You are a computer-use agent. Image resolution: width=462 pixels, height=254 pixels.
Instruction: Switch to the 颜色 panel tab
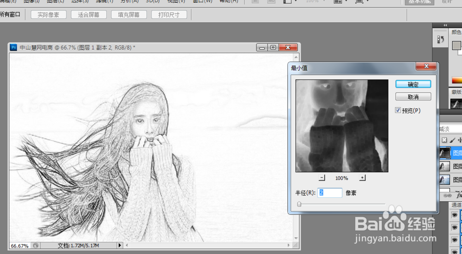pyautogui.click(x=456, y=32)
